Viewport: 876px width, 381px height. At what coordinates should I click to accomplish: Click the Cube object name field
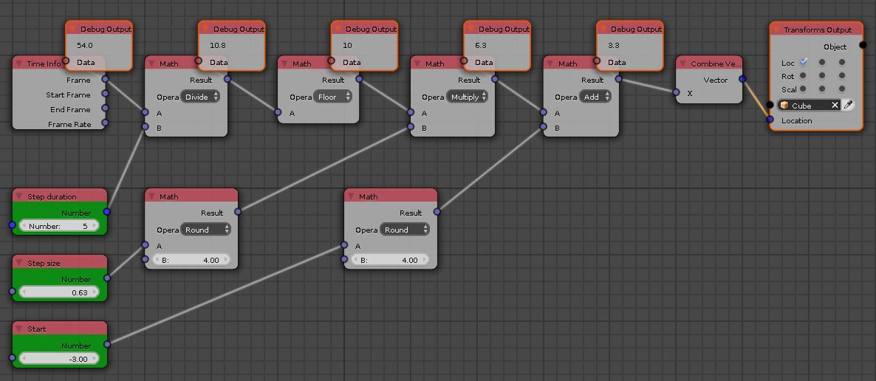coord(810,105)
